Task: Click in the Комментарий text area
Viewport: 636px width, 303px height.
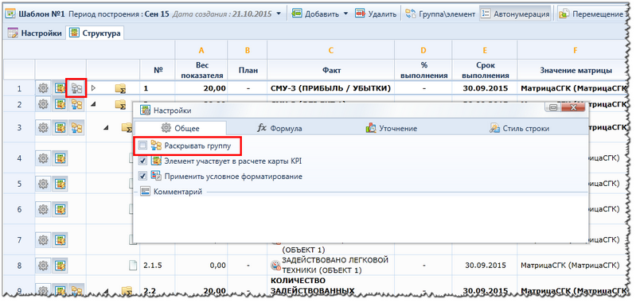Action: coord(361,219)
